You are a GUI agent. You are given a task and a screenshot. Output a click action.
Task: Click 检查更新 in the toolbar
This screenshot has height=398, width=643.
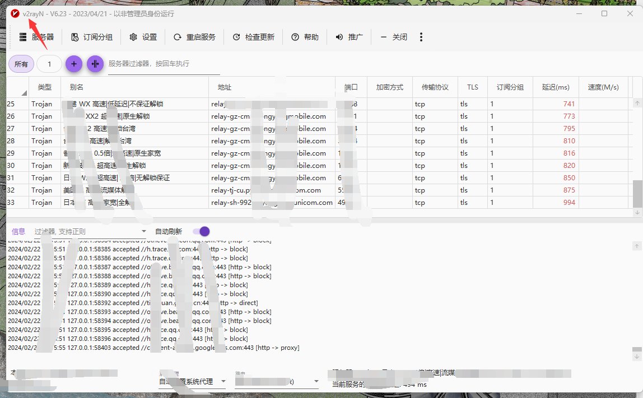(x=253, y=37)
